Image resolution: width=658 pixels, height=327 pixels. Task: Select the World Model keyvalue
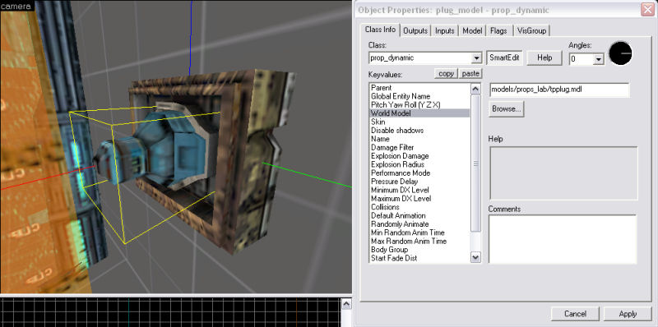(x=419, y=113)
